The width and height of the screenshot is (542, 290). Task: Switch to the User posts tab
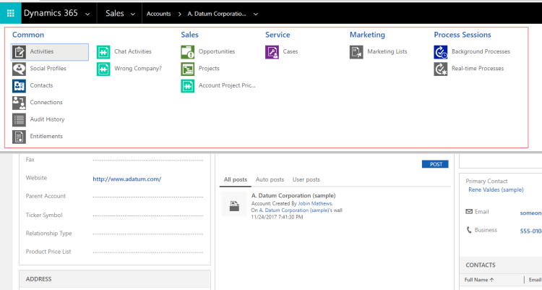click(306, 179)
